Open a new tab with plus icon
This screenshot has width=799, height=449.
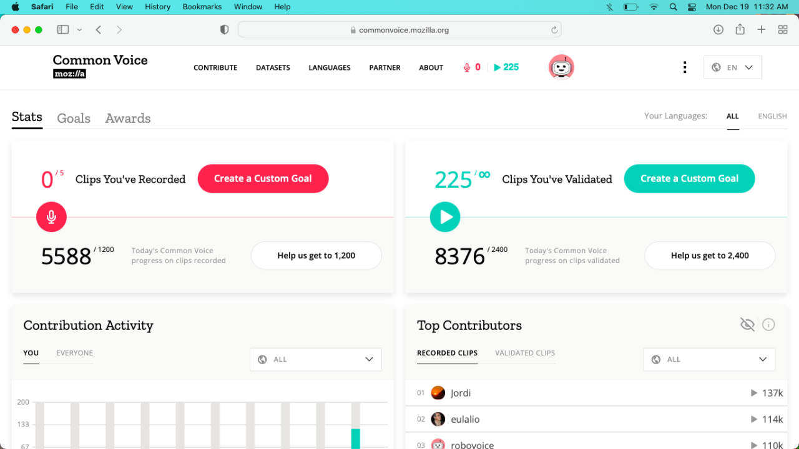click(x=762, y=30)
